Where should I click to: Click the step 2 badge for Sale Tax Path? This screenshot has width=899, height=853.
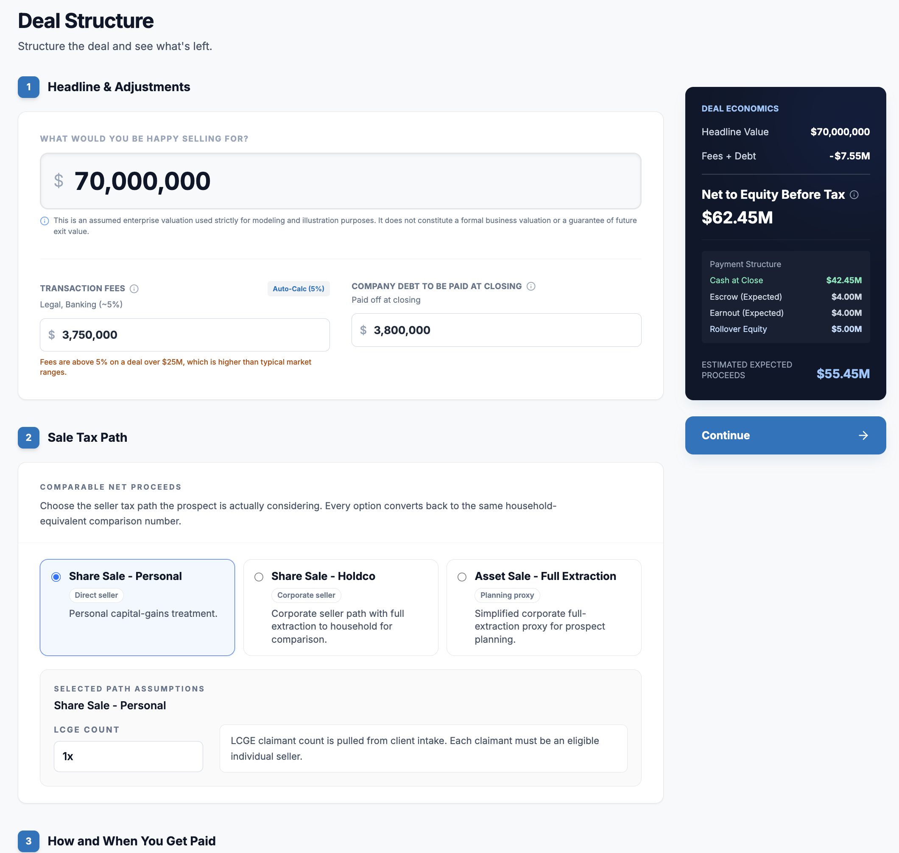click(28, 438)
